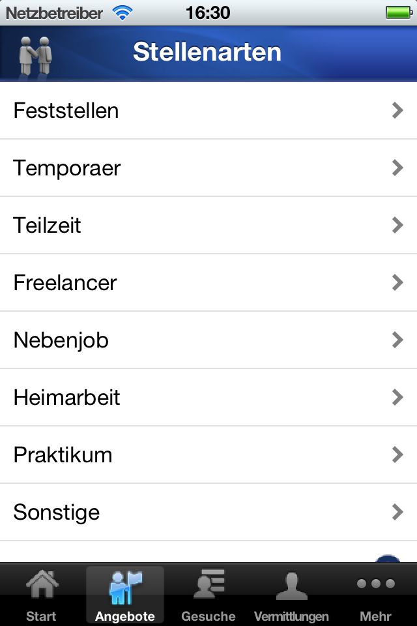417x626 pixels.
Task: Switch to the Gesuche tab
Action: pos(208,593)
